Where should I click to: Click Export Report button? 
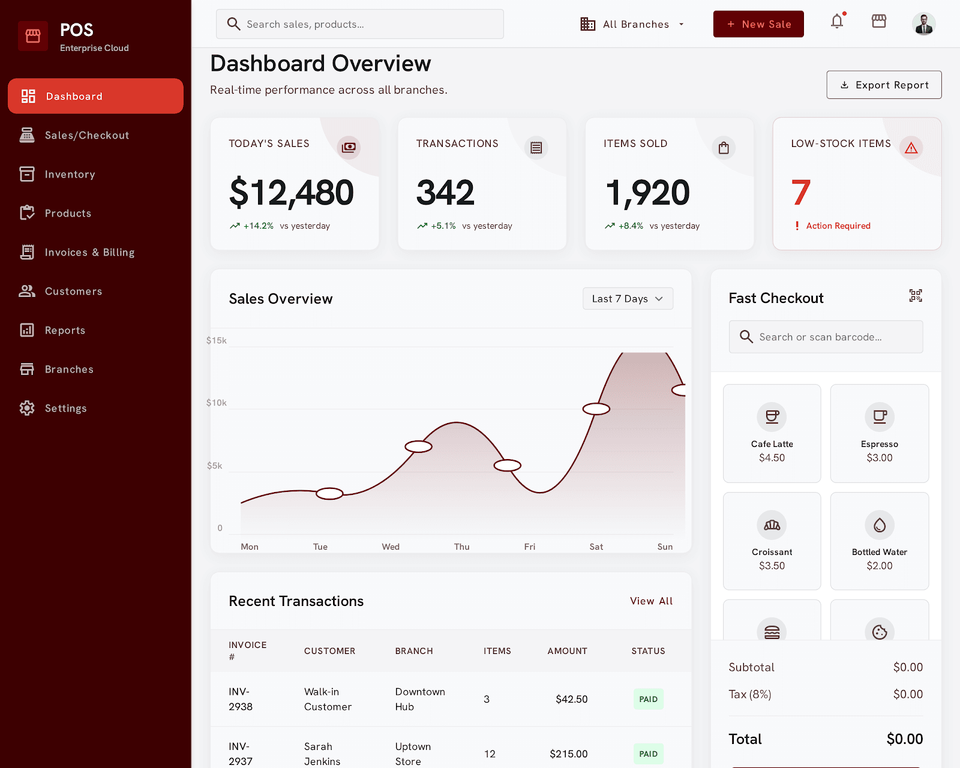(x=884, y=85)
